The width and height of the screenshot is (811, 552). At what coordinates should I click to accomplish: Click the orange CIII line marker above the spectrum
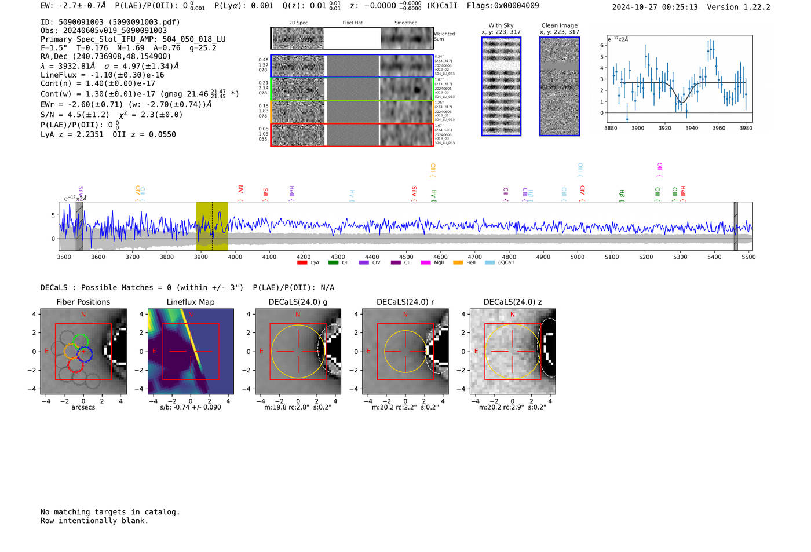432,170
